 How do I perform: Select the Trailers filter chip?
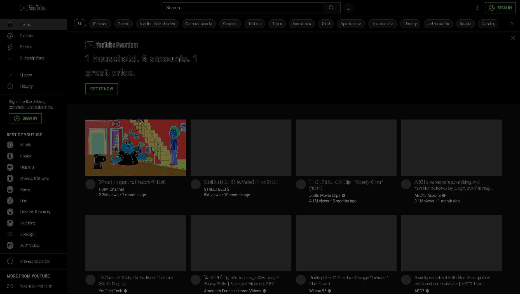(x=255, y=24)
